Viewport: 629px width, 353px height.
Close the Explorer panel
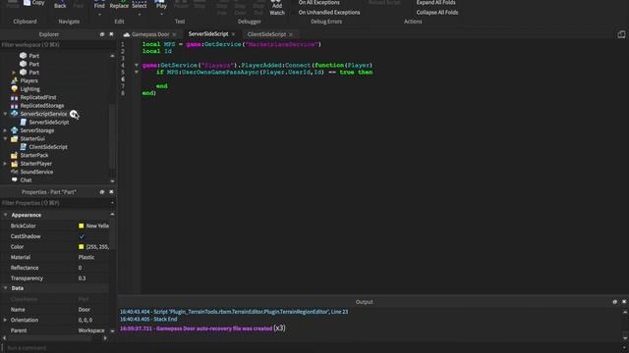tap(111, 34)
